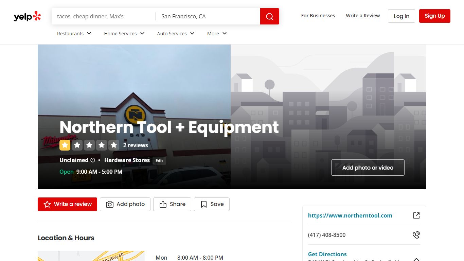Click the Sign Up button
The image size is (464, 261).
point(435,16)
